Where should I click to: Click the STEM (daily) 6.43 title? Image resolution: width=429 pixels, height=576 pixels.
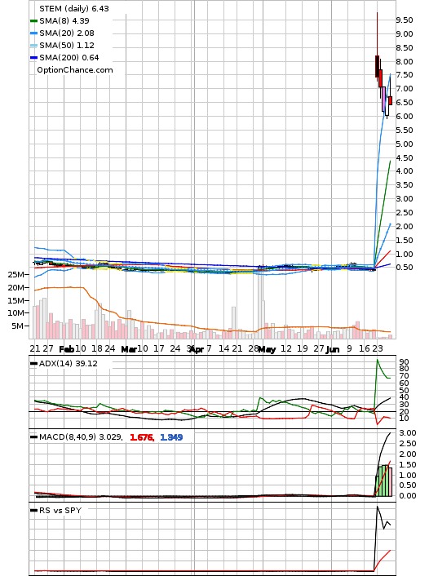point(74,8)
